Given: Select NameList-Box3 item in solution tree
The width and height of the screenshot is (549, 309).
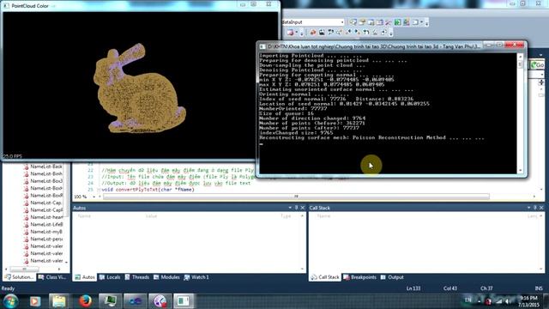Looking at the screenshot, I should (46, 181).
